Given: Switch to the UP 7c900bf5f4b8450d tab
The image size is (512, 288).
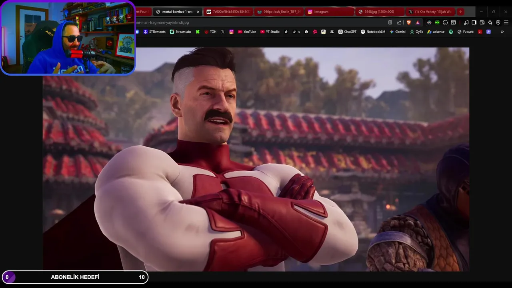Looking at the screenshot, I should pyautogui.click(x=228, y=12).
